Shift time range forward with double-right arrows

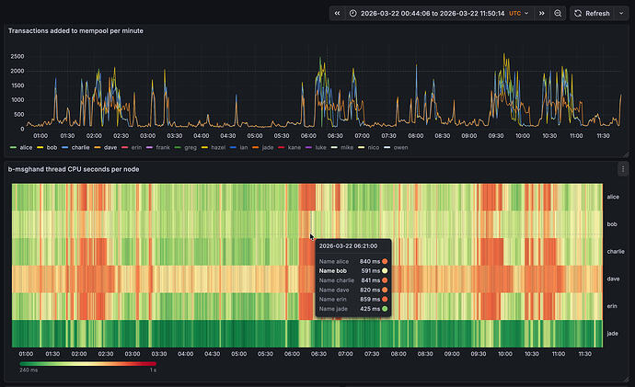click(x=542, y=14)
